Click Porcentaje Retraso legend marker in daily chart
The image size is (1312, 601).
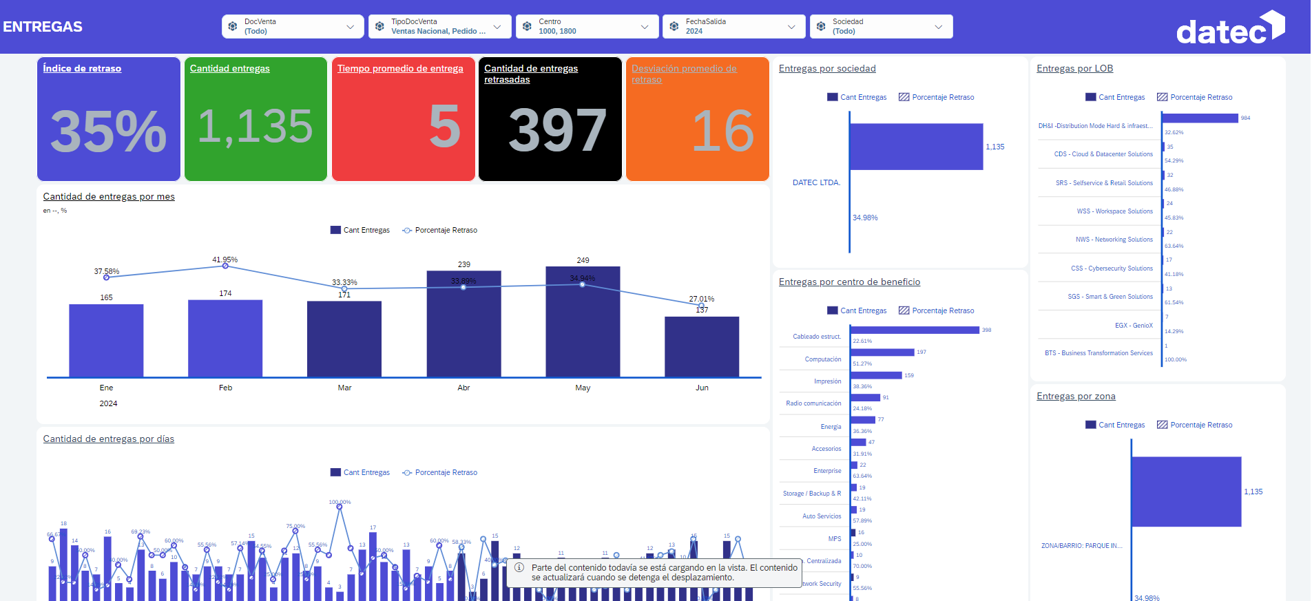407,472
